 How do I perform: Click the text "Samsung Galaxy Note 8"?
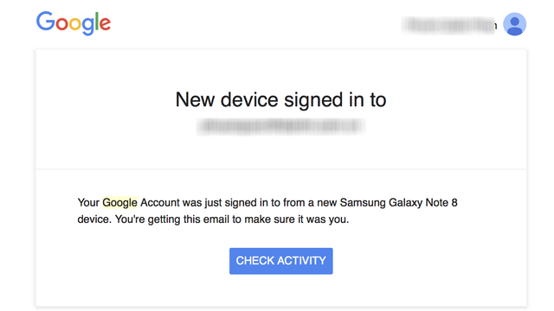click(398, 203)
